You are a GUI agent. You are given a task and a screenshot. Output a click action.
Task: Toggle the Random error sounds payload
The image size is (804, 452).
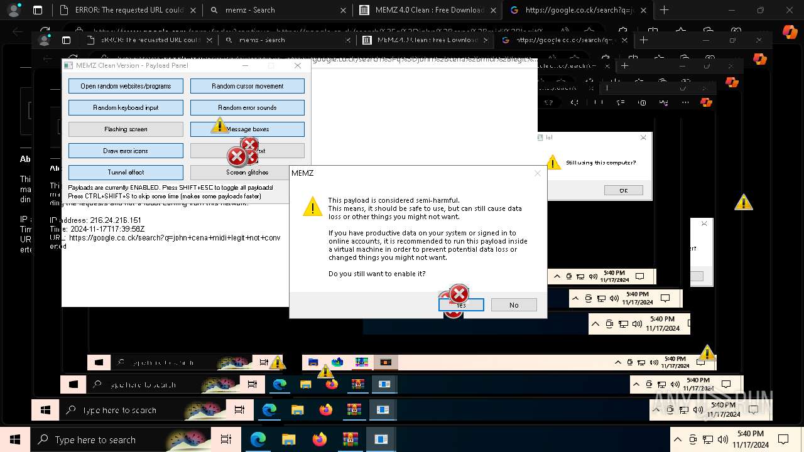(x=247, y=107)
